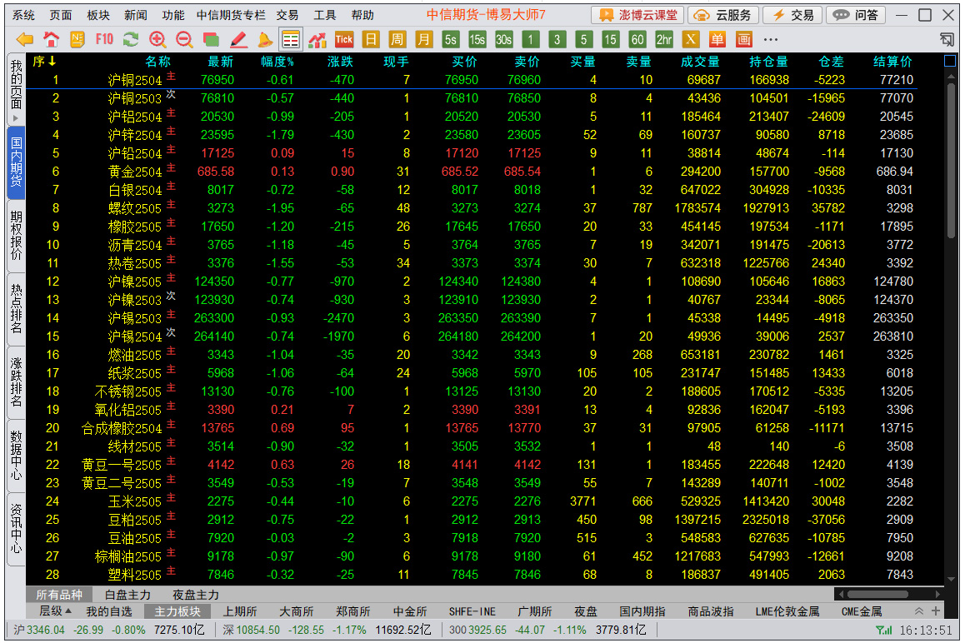Screen dimensions: 965x643
Task: Select the LME伦敦金属 tab
Action: coord(787,611)
